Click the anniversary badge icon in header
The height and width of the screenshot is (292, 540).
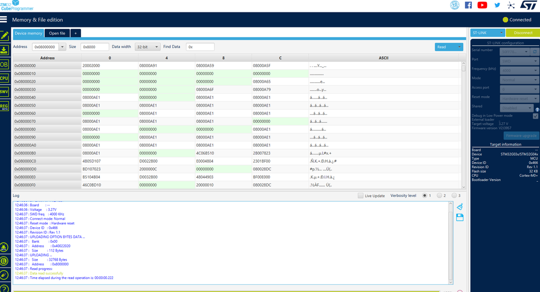(x=455, y=5)
